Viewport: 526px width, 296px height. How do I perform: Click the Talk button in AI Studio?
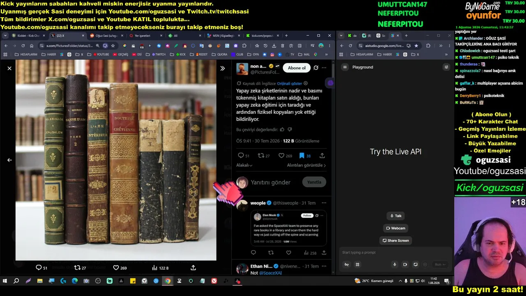[396, 216]
